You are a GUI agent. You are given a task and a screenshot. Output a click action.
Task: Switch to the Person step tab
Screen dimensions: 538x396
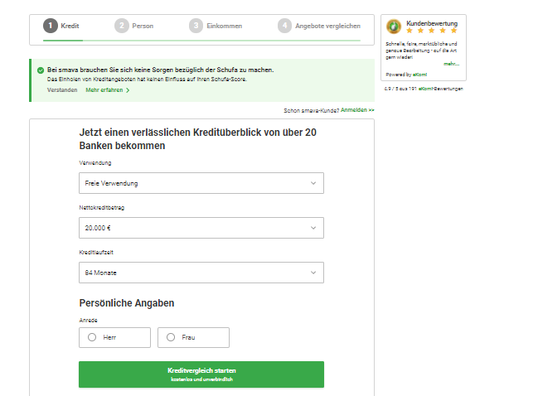pyautogui.click(x=134, y=26)
